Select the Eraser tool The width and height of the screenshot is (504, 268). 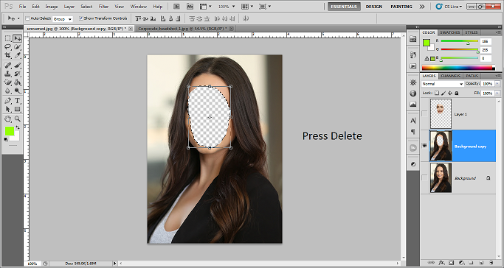[7, 82]
